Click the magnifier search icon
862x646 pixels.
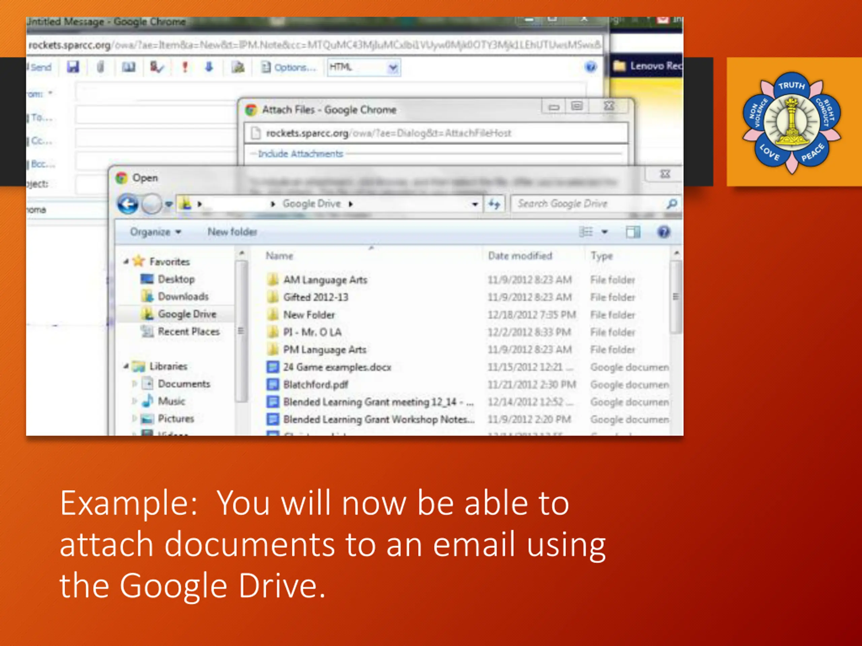[672, 204]
